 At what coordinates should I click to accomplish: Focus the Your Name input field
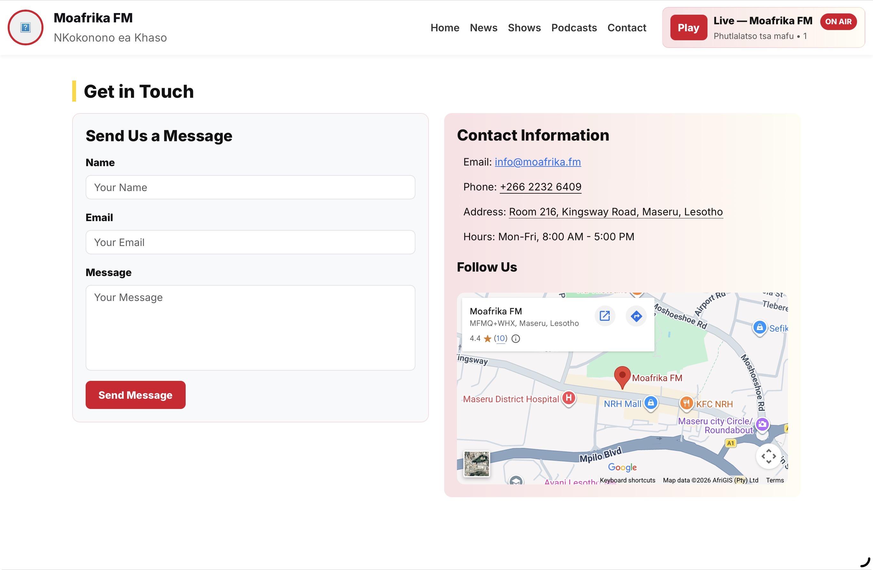(250, 188)
